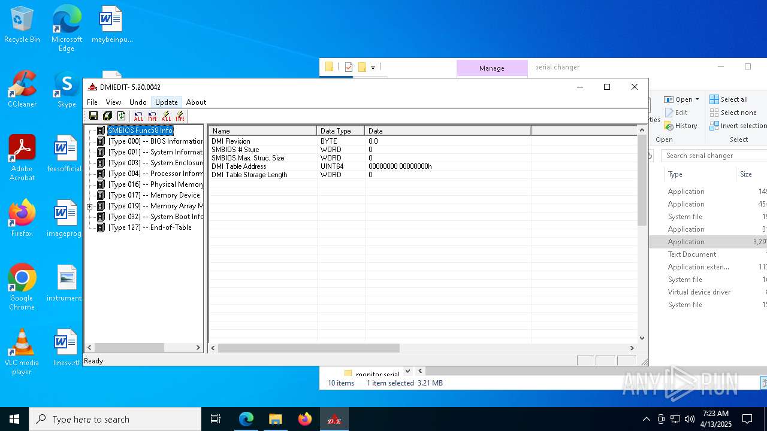Image resolution: width=767 pixels, height=431 pixels.
Task: Click Select none in File Explorer ribbon
Action: pyautogui.click(x=733, y=113)
